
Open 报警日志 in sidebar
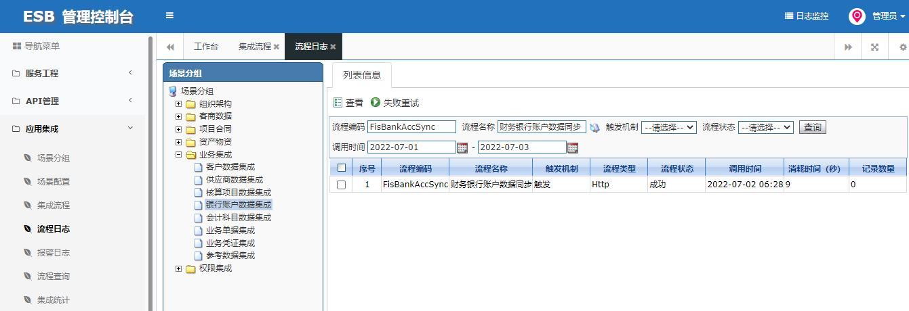pos(53,252)
